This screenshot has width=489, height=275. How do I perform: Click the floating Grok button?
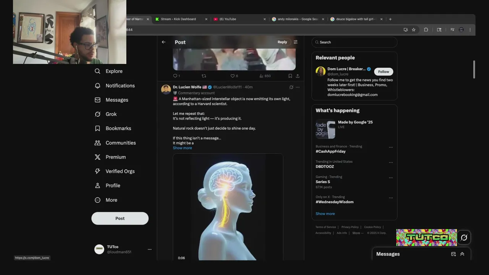464,238
